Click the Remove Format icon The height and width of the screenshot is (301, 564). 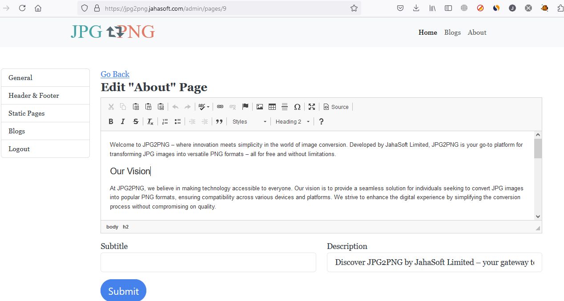click(x=150, y=121)
